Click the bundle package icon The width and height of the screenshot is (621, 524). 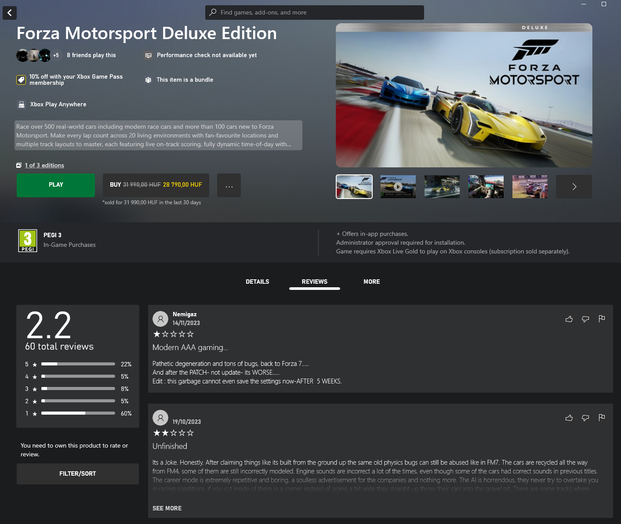point(148,80)
